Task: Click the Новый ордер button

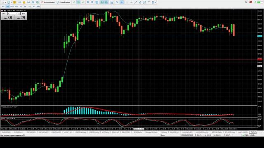Action: point(63,2)
